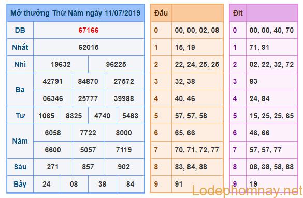Click Tư prize number 5483
This screenshot has width=303, height=198.
(130, 116)
